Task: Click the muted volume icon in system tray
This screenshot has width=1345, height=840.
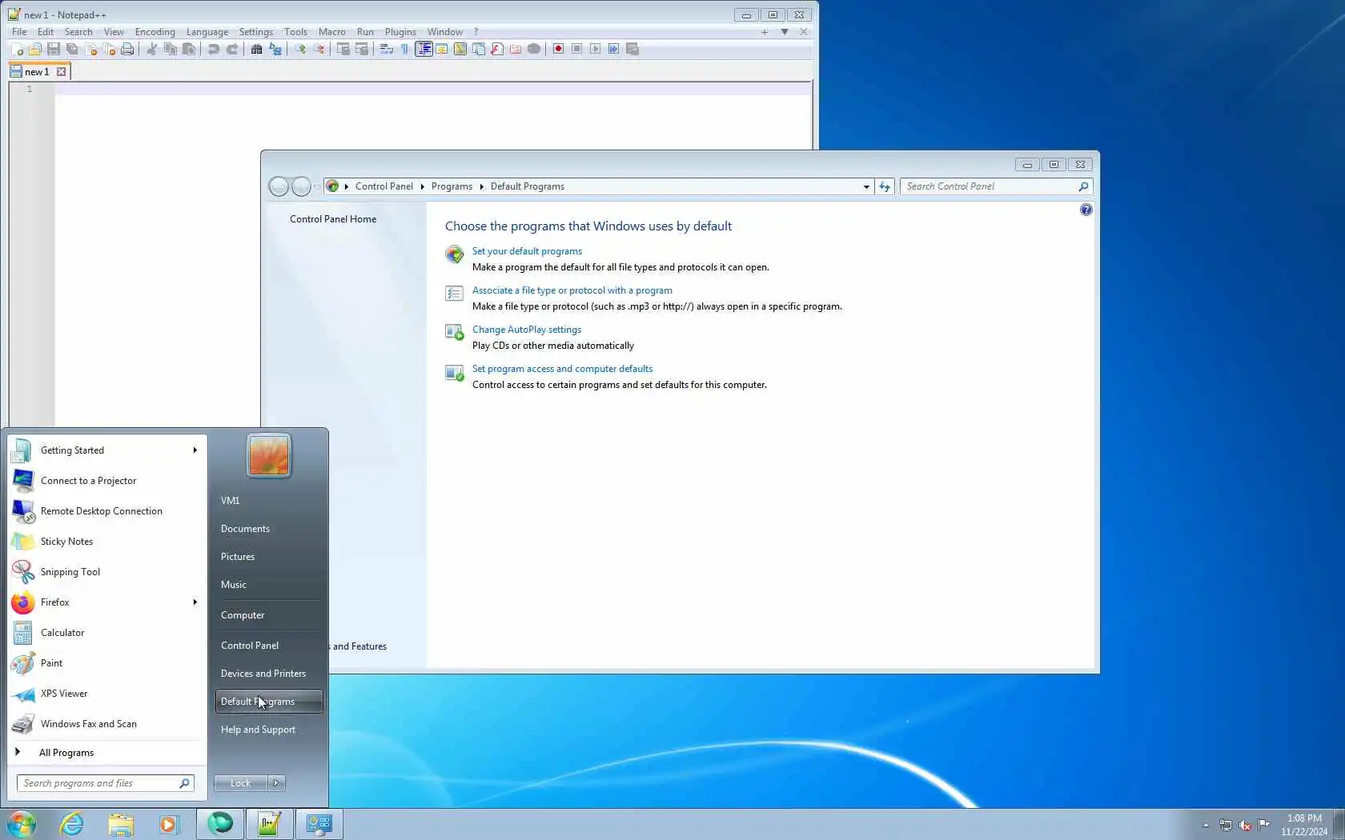Action: 1245,825
